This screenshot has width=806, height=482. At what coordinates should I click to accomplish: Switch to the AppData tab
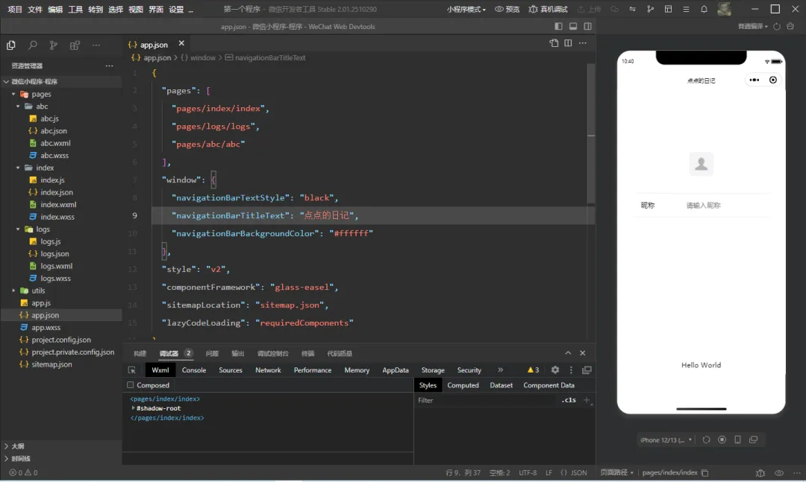pyautogui.click(x=396, y=370)
